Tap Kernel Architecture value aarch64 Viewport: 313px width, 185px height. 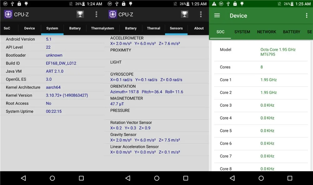click(x=53, y=87)
